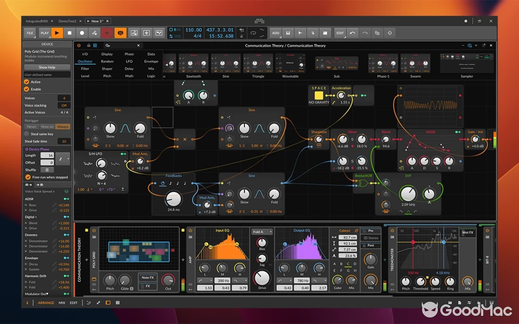Toggle the Poly Grid power icon in editor header
Image resolution: width=519 pixels, height=324 pixels.
pos(79,45)
